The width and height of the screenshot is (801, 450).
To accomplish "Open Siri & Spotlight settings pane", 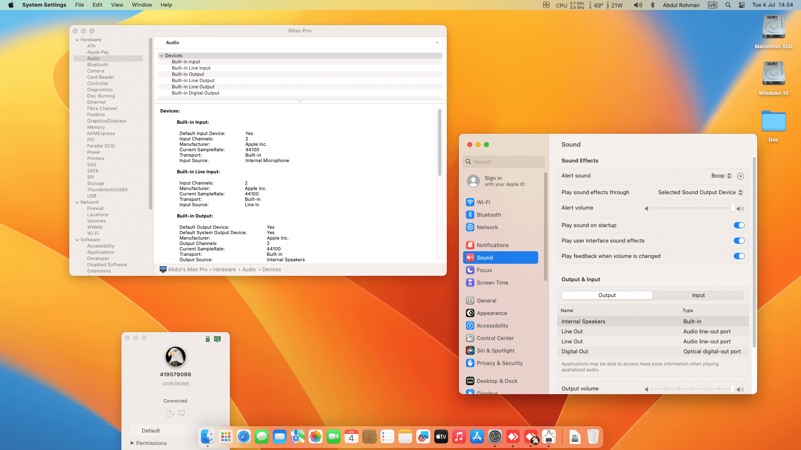I will [x=495, y=350].
